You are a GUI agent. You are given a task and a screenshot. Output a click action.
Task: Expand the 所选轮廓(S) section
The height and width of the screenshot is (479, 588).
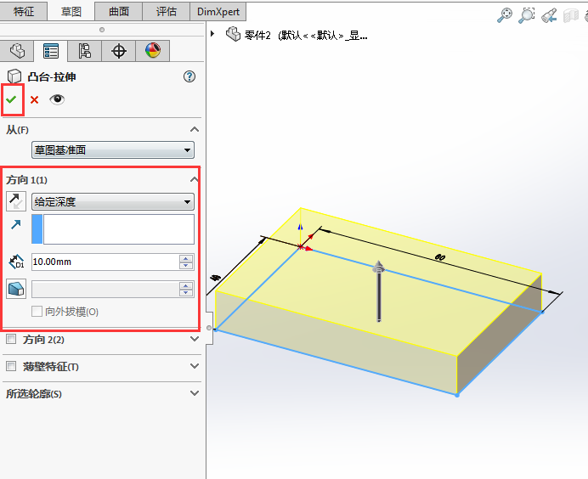pyautogui.click(x=195, y=393)
